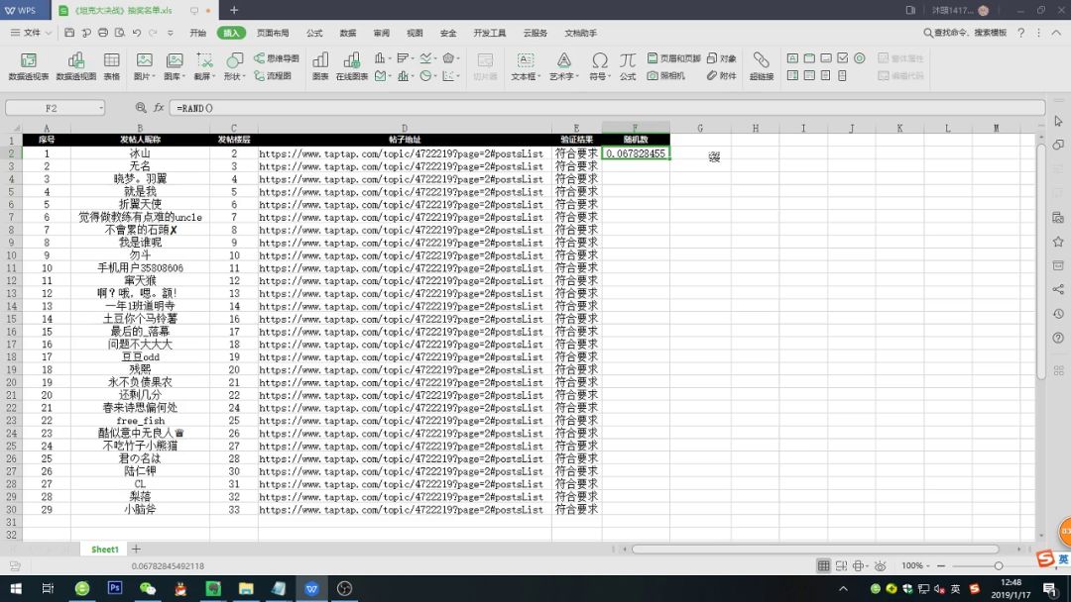Open the 思维导图 mind map tool
1071x602 pixels.
(x=277, y=58)
